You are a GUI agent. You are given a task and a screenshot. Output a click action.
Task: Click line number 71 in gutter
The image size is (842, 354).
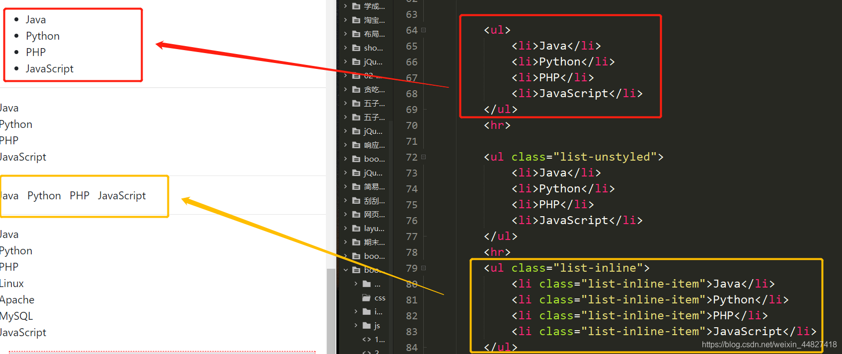[412, 141]
